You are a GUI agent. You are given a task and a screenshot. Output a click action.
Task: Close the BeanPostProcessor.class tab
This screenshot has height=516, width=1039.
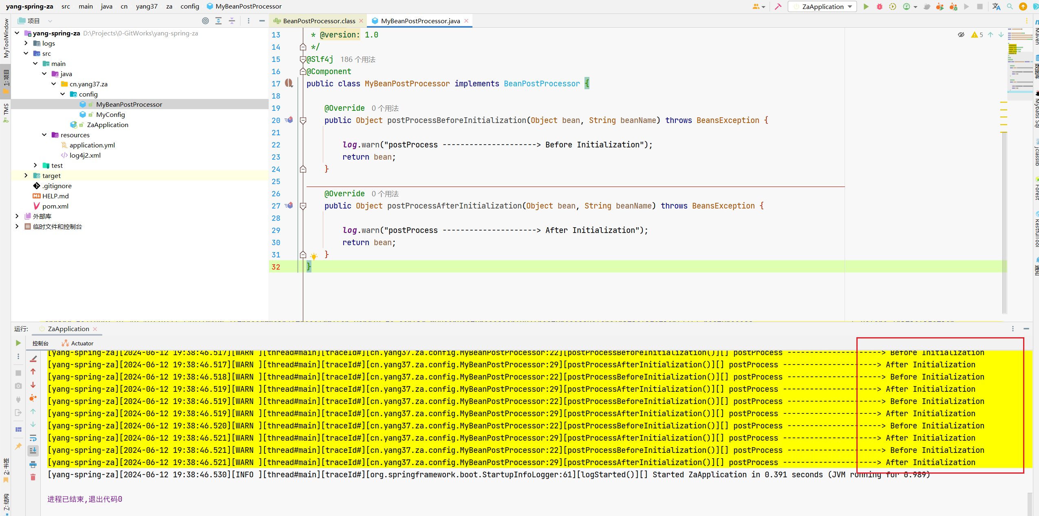pyautogui.click(x=361, y=21)
